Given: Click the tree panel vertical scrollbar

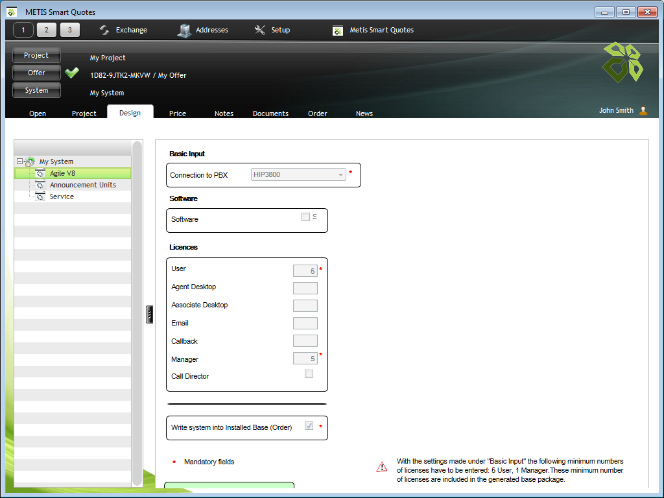Looking at the screenshot, I should click(137, 313).
